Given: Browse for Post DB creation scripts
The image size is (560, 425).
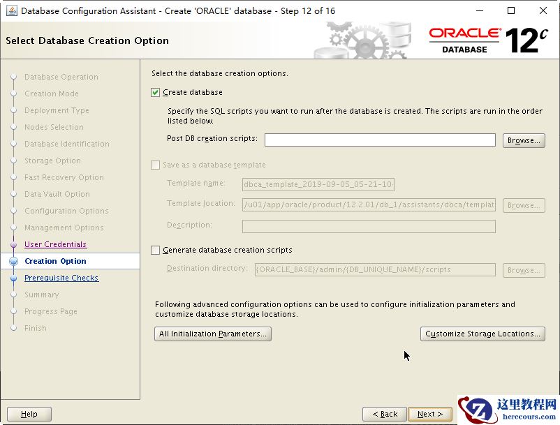Looking at the screenshot, I should (524, 140).
